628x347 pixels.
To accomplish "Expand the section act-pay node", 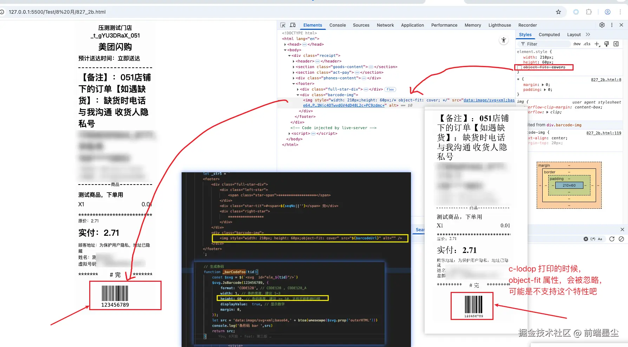I will (x=294, y=73).
